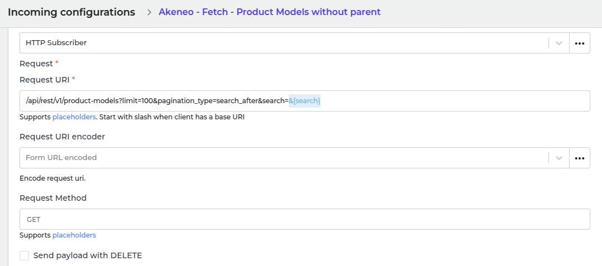Open placeholders link under Request Method
Viewport: 602px width, 266px height.
74,235
